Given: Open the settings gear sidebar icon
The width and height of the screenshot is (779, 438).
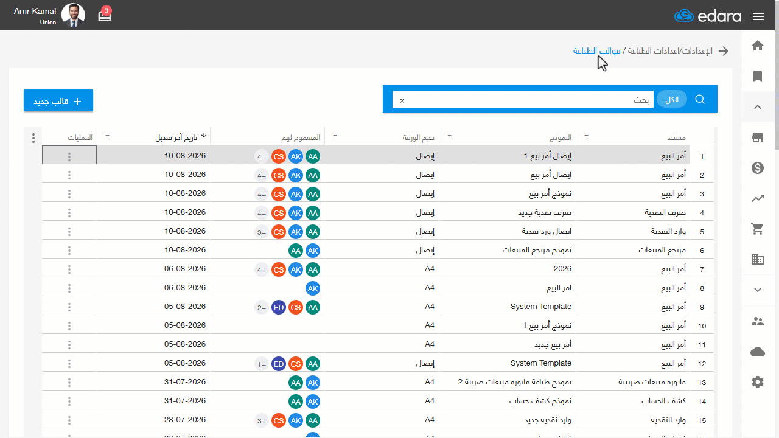Looking at the screenshot, I should pyautogui.click(x=758, y=382).
